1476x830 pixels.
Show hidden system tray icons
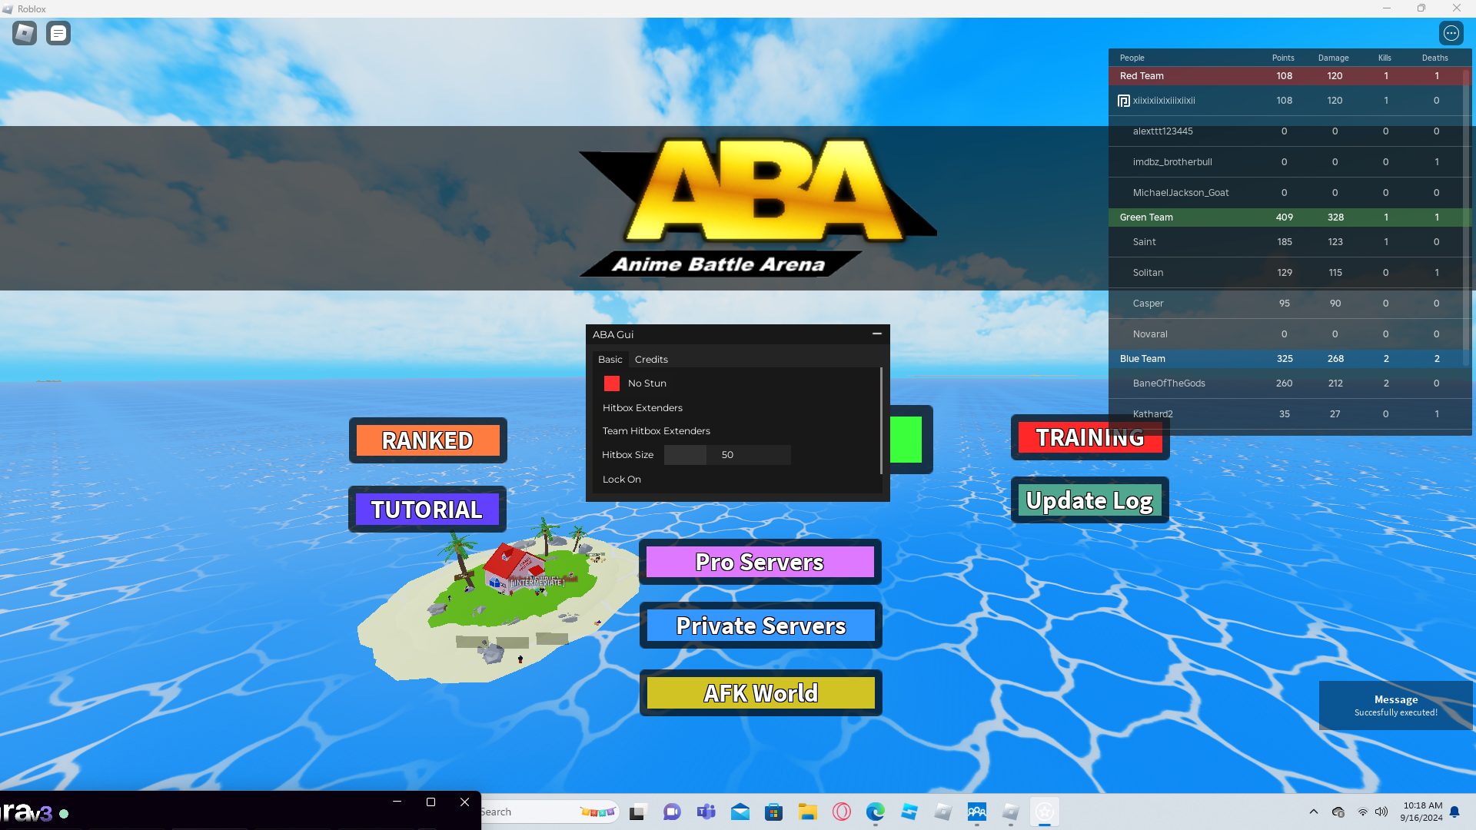1313,812
